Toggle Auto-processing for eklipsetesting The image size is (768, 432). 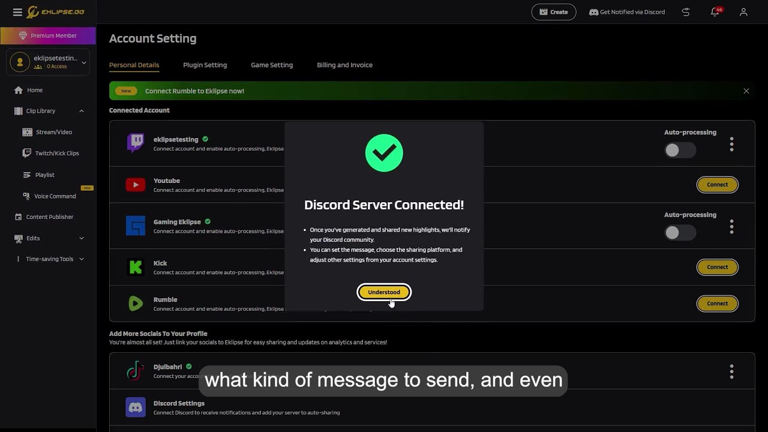tap(680, 151)
